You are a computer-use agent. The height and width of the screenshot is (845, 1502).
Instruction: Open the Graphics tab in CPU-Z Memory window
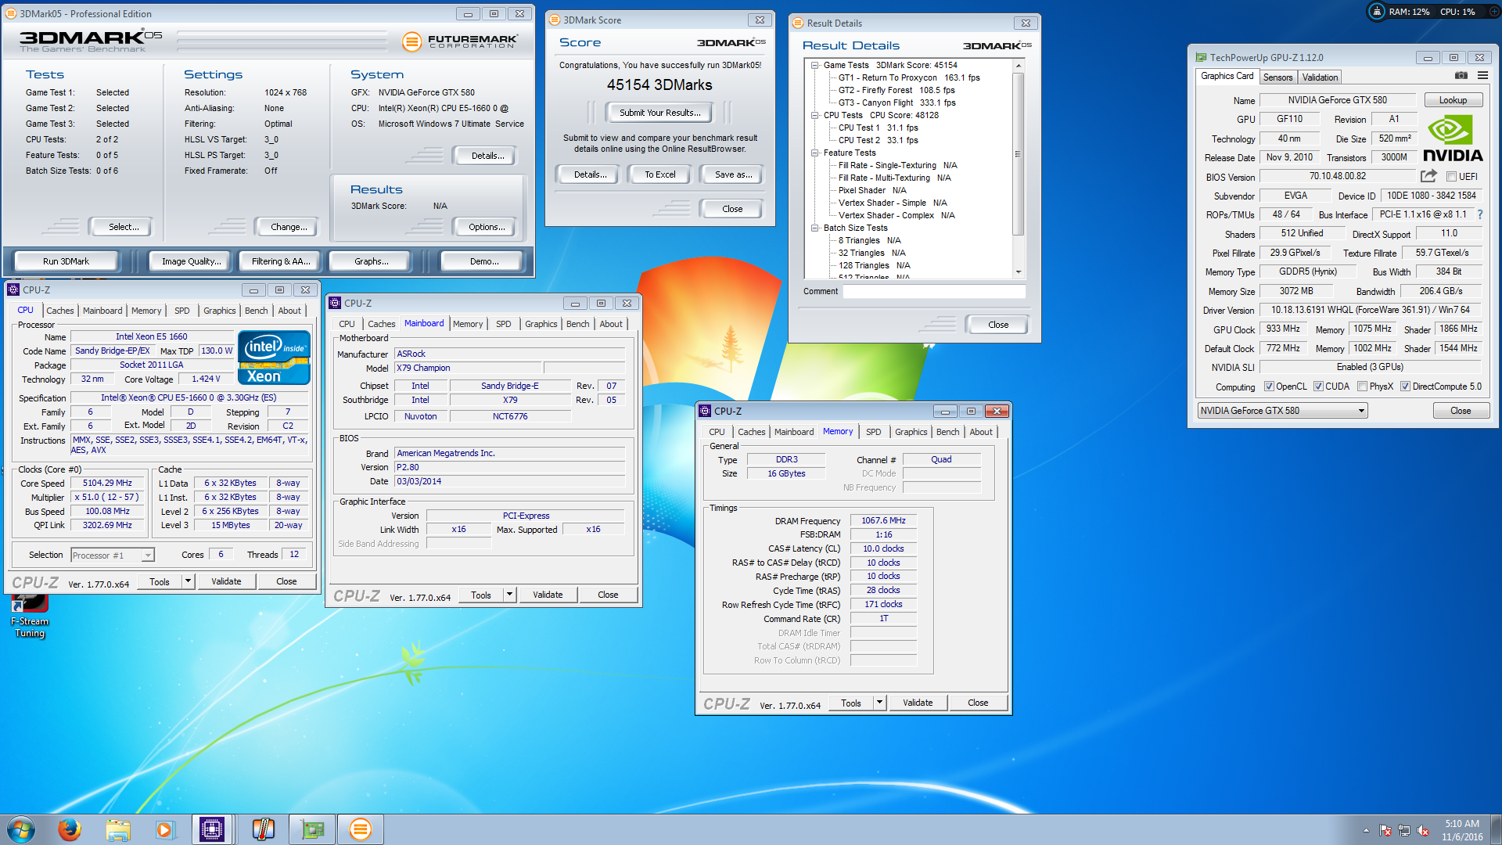(x=911, y=432)
